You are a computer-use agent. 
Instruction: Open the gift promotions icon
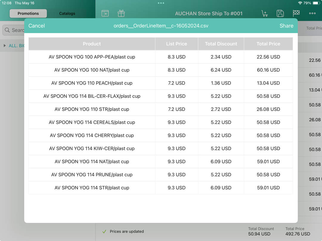coord(121,13)
